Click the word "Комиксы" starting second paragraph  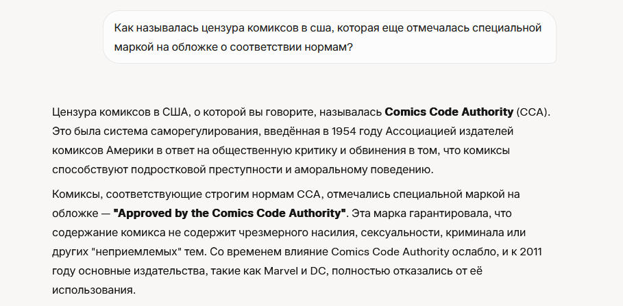point(78,194)
